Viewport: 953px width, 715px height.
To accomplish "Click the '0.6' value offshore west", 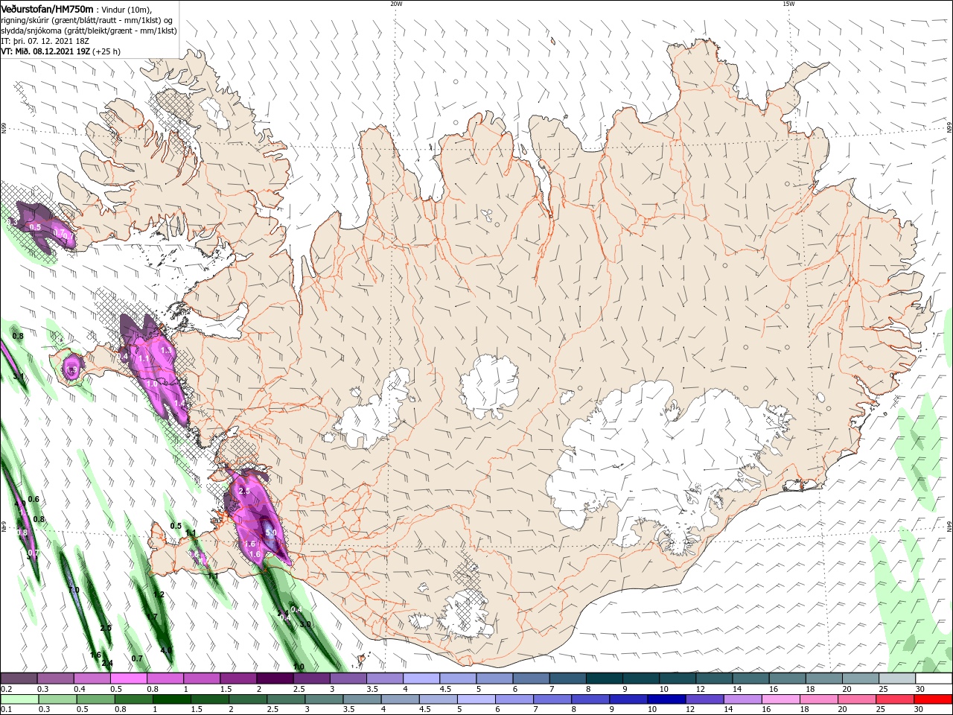I will tap(34, 499).
